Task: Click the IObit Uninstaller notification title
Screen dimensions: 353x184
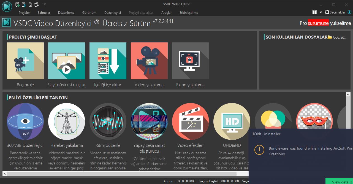Action: (x=267, y=134)
